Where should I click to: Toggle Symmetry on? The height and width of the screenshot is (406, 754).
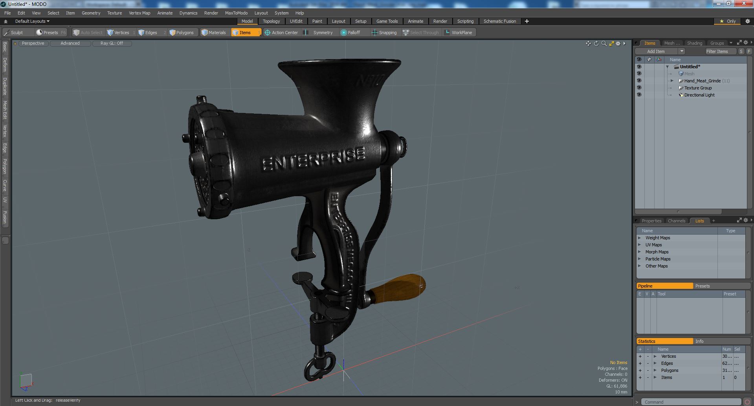[319, 33]
